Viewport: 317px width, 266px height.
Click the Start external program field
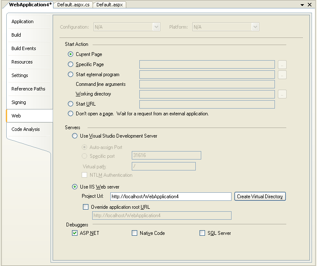(x=207, y=74)
